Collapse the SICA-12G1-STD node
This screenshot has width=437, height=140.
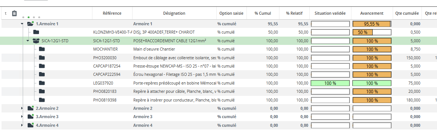[x=28, y=41]
